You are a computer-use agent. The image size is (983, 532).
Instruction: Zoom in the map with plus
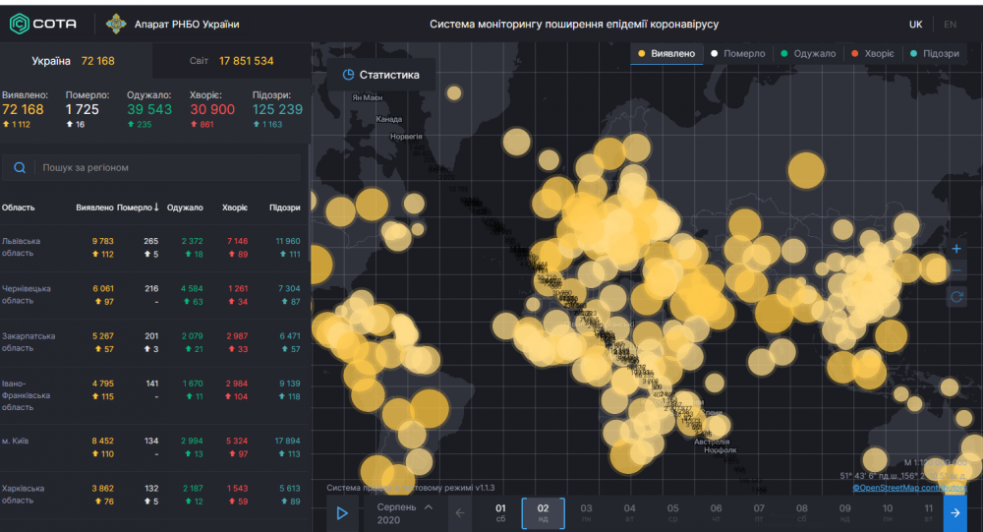(956, 248)
